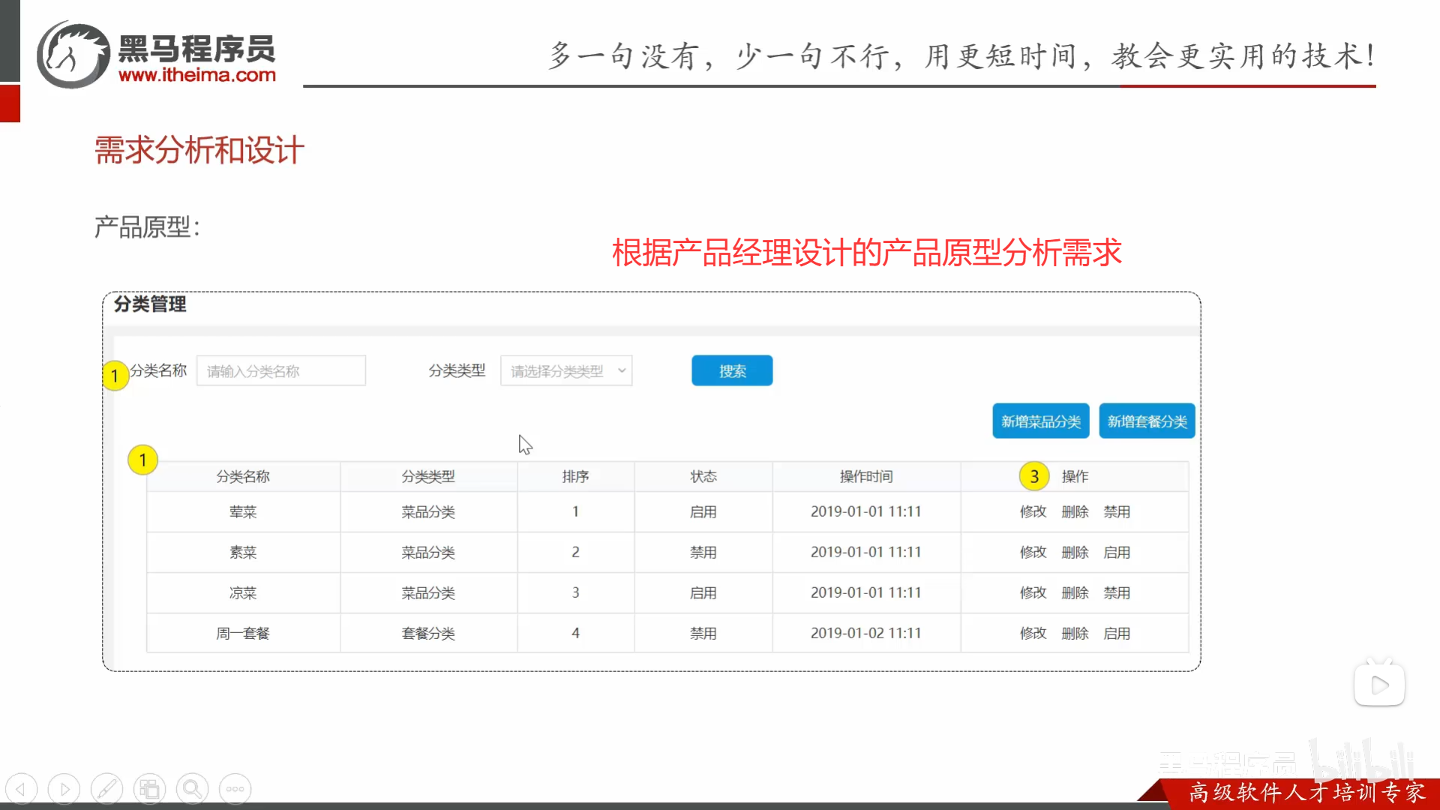Open the slide thumbnails panel icon
Screen dimensions: 1440x810
pos(149,788)
